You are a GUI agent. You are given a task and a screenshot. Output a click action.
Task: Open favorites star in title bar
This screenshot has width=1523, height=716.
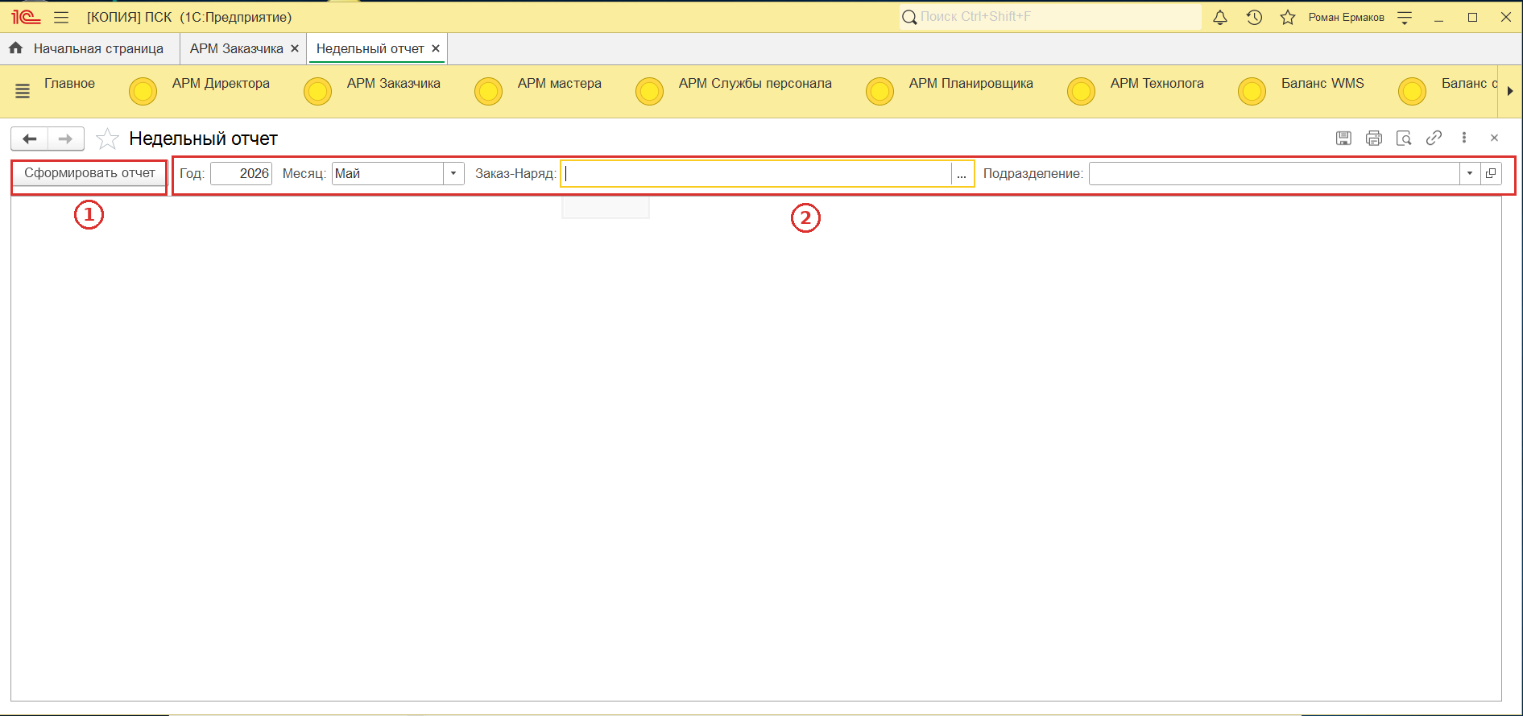1288,17
